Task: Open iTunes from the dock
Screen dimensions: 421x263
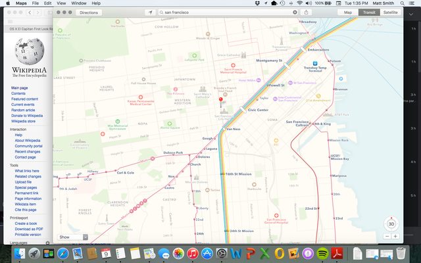Action: coord(193,253)
